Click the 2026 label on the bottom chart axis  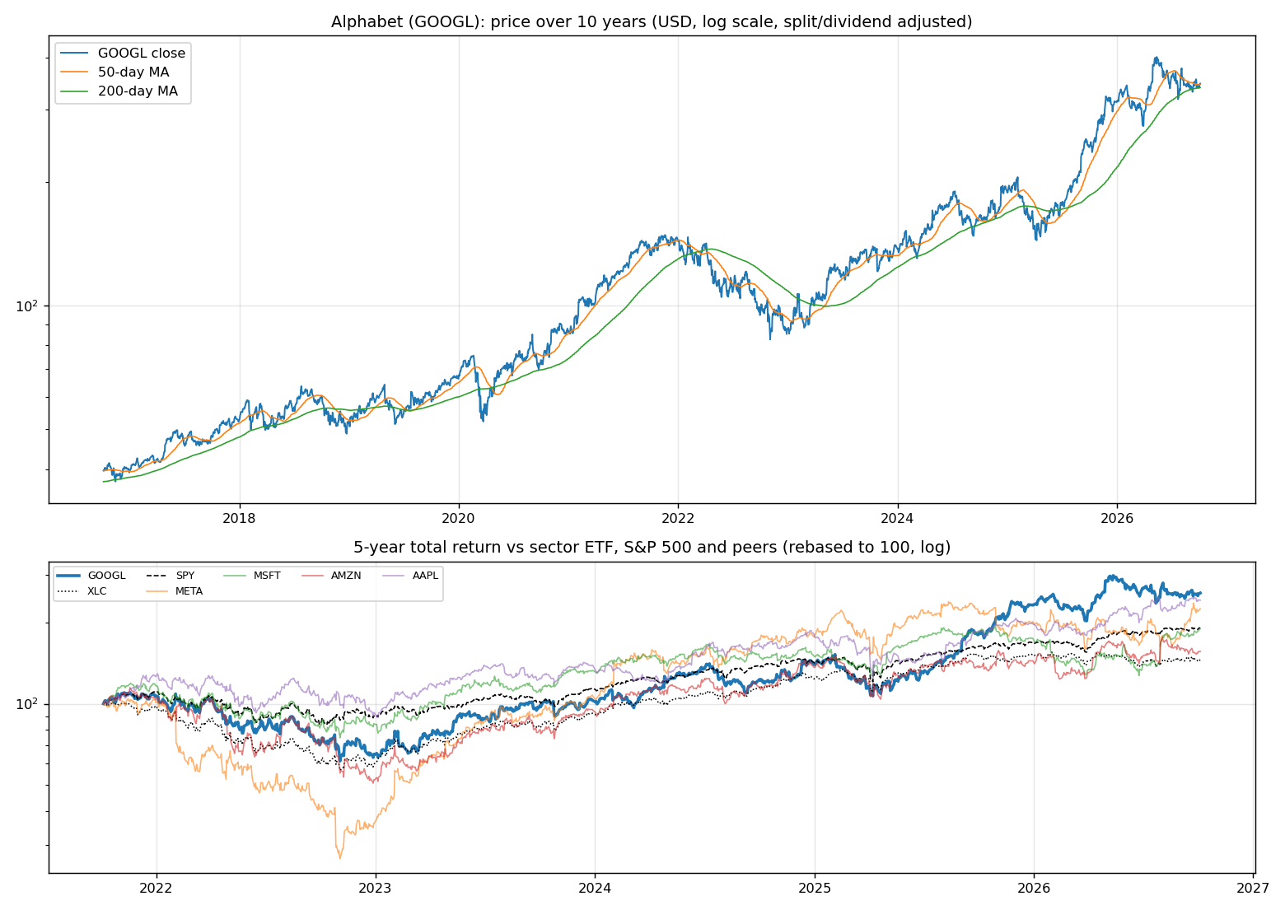point(1034,888)
